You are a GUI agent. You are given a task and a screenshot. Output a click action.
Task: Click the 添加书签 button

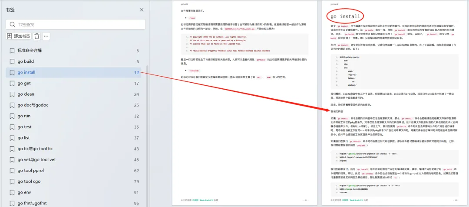tap(19, 36)
